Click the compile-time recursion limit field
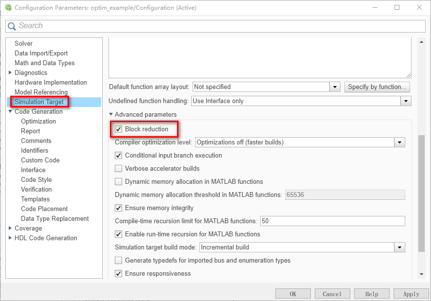431x301 pixels. pos(333,221)
